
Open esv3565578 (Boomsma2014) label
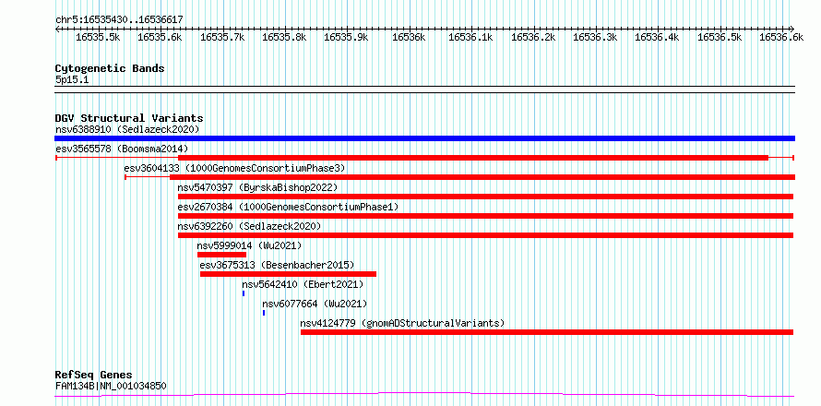click(122, 149)
